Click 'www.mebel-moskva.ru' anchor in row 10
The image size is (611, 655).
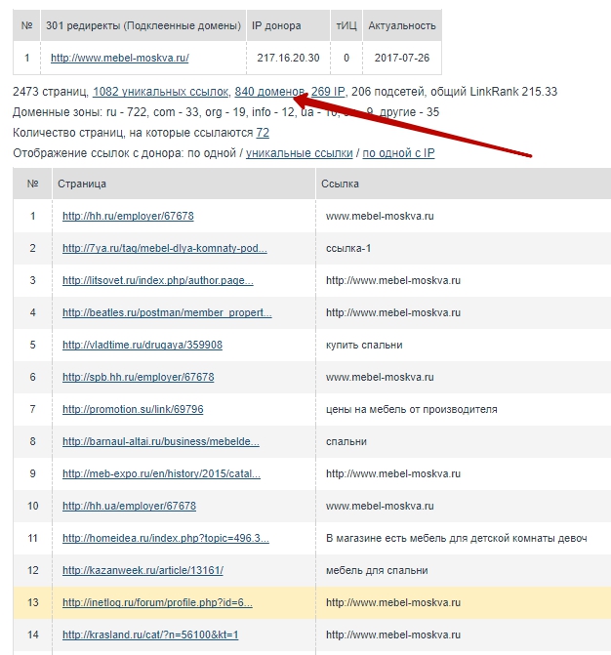tap(380, 506)
